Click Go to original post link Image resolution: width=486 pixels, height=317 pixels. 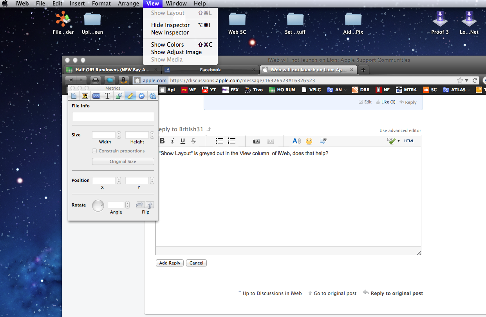(x=335, y=293)
